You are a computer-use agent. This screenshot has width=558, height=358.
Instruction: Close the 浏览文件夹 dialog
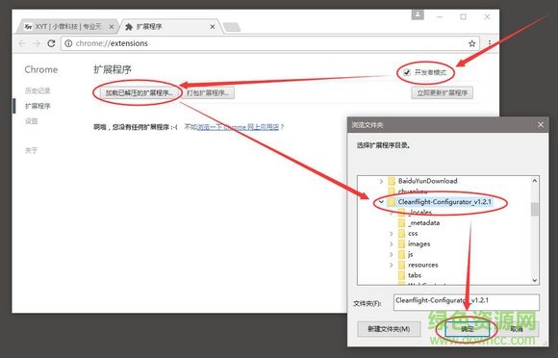coord(541,125)
